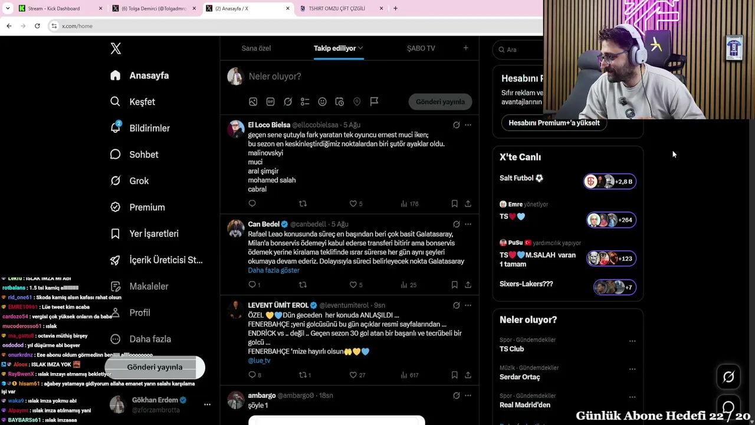Viewport: 755px width, 425px height.
Task: Add a GIF to new post
Action: [270, 102]
